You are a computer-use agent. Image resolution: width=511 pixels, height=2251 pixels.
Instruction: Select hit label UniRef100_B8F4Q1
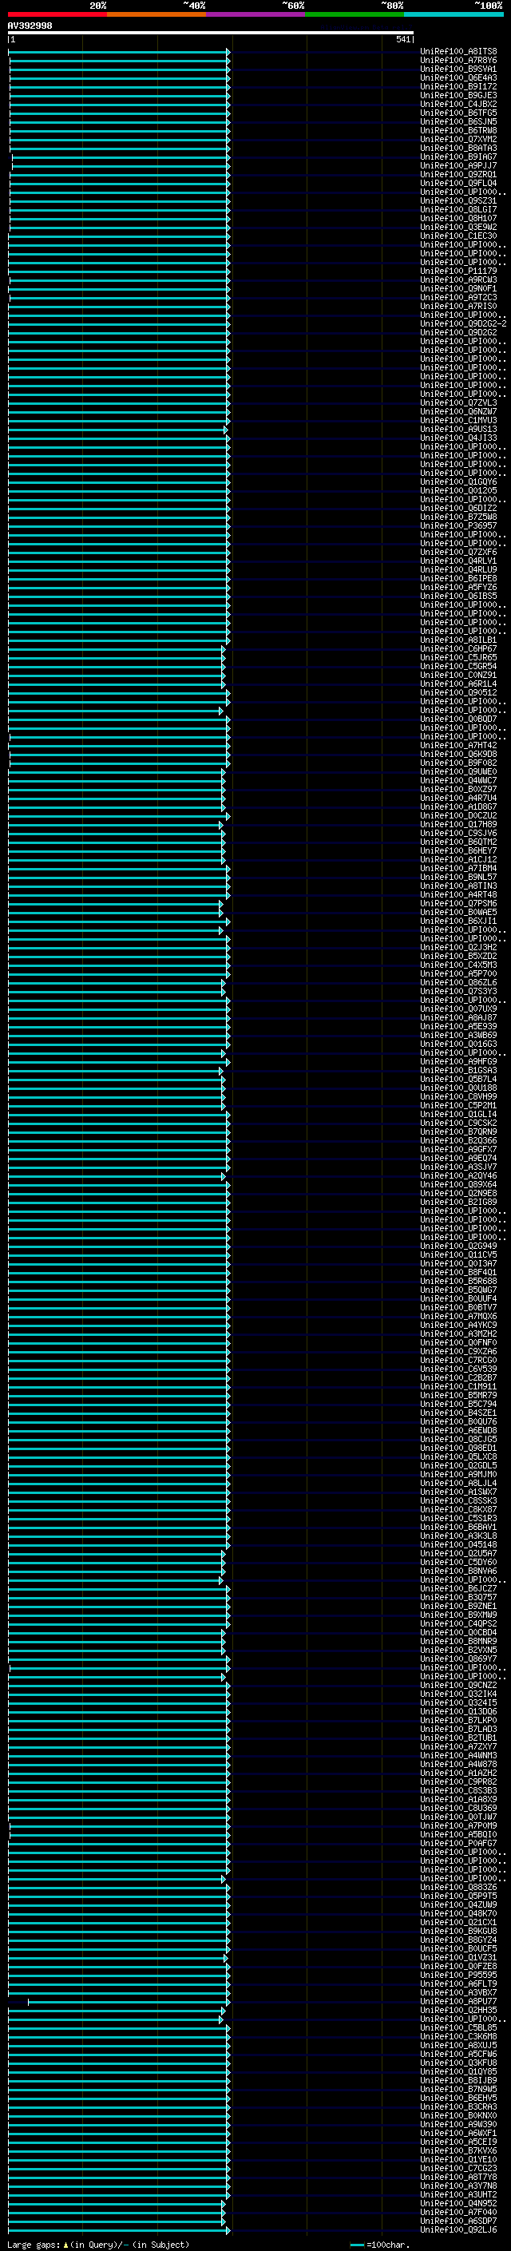(458, 1272)
